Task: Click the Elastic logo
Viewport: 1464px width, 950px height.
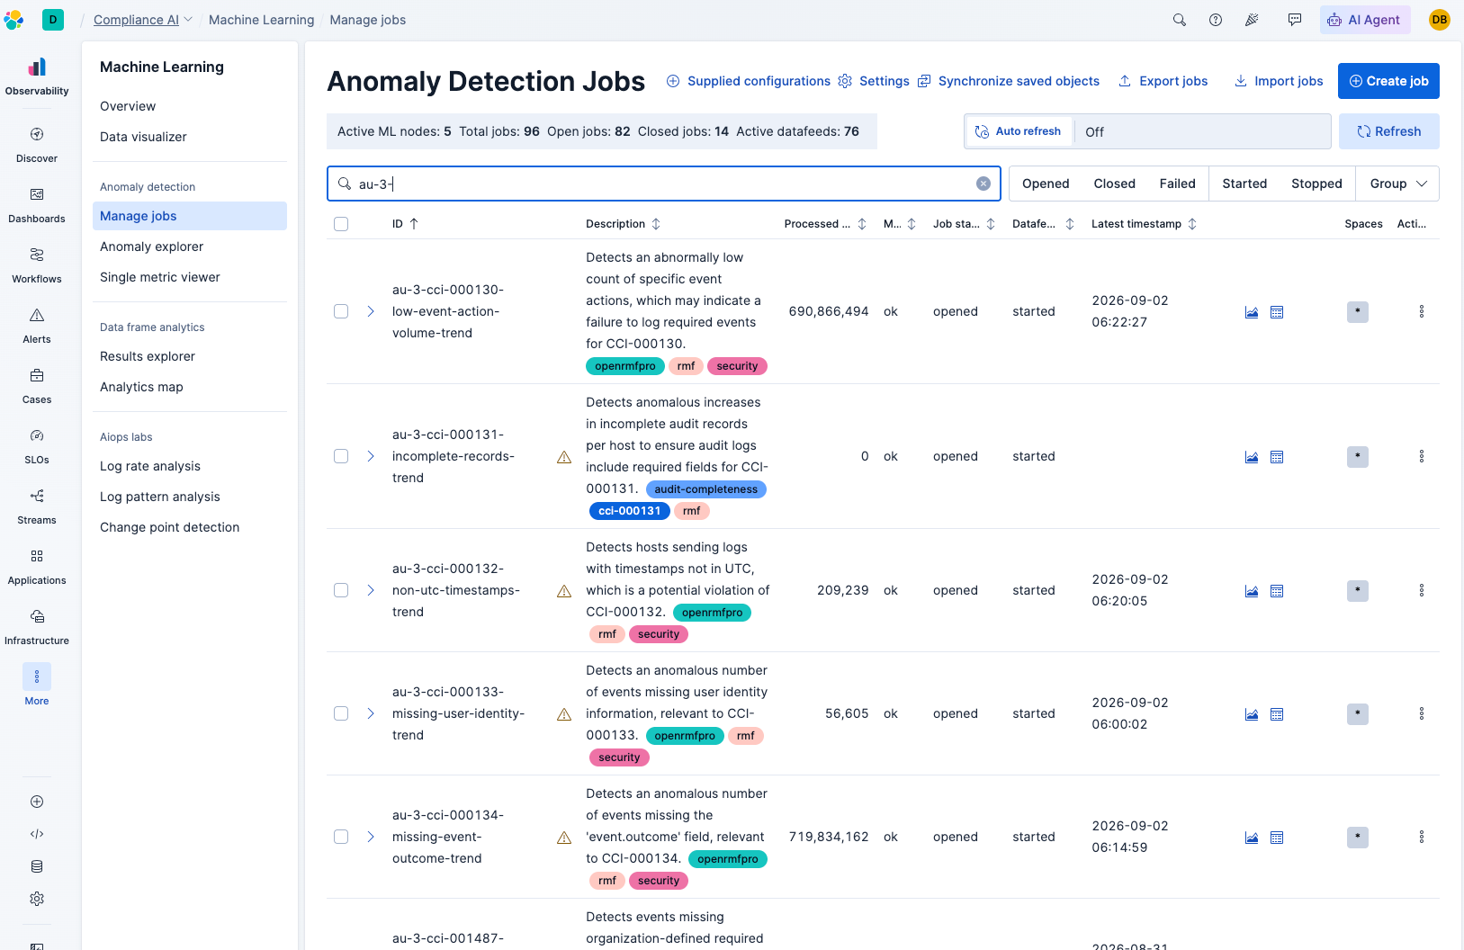Action: 13,20
